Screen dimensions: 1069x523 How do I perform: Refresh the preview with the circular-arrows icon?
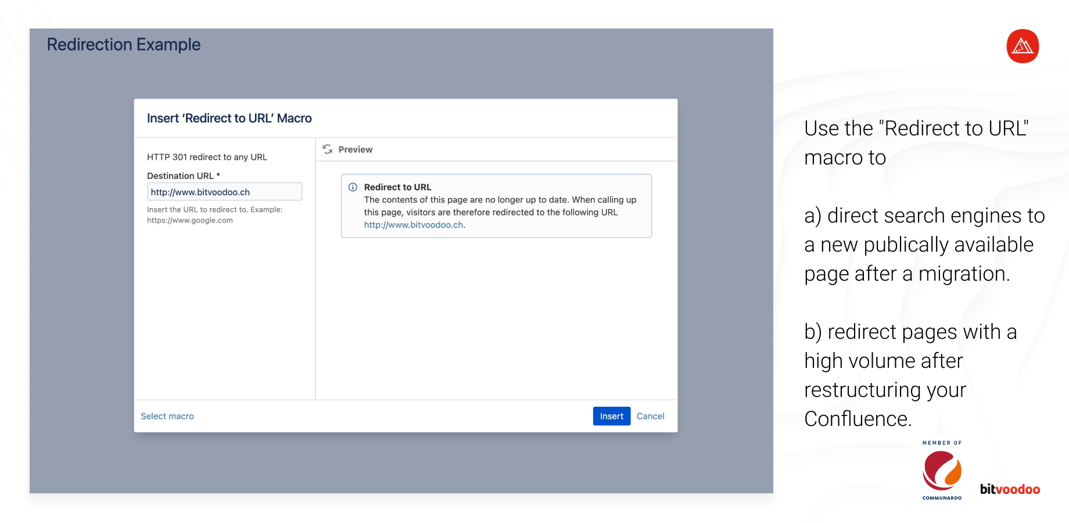328,149
